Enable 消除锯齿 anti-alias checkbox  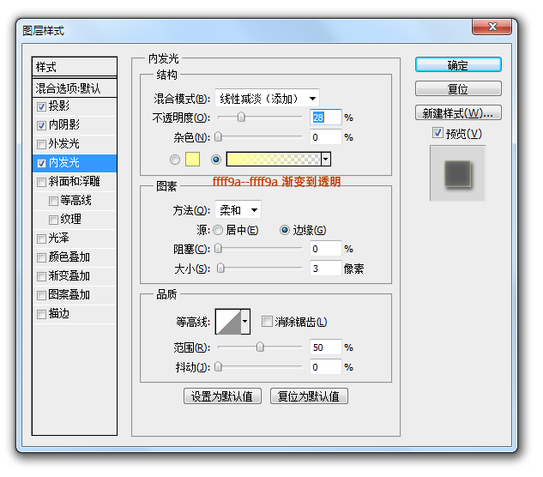coord(266,322)
